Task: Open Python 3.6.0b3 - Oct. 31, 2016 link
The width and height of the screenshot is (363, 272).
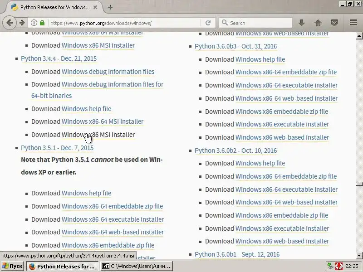Action: point(235,46)
